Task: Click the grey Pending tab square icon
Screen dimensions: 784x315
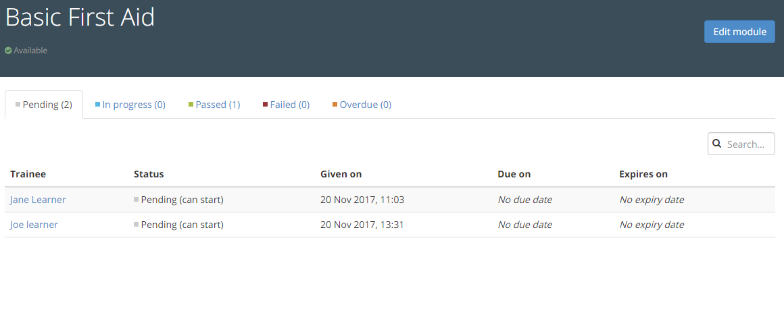Action: [18, 105]
